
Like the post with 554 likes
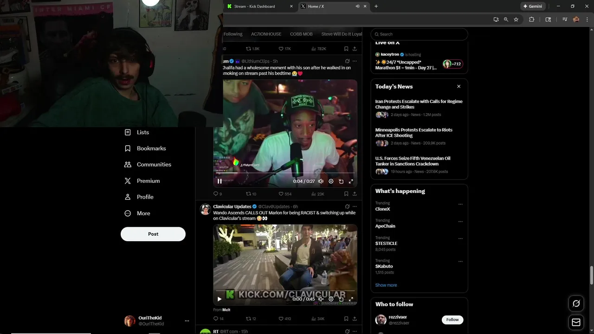(285, 194)
